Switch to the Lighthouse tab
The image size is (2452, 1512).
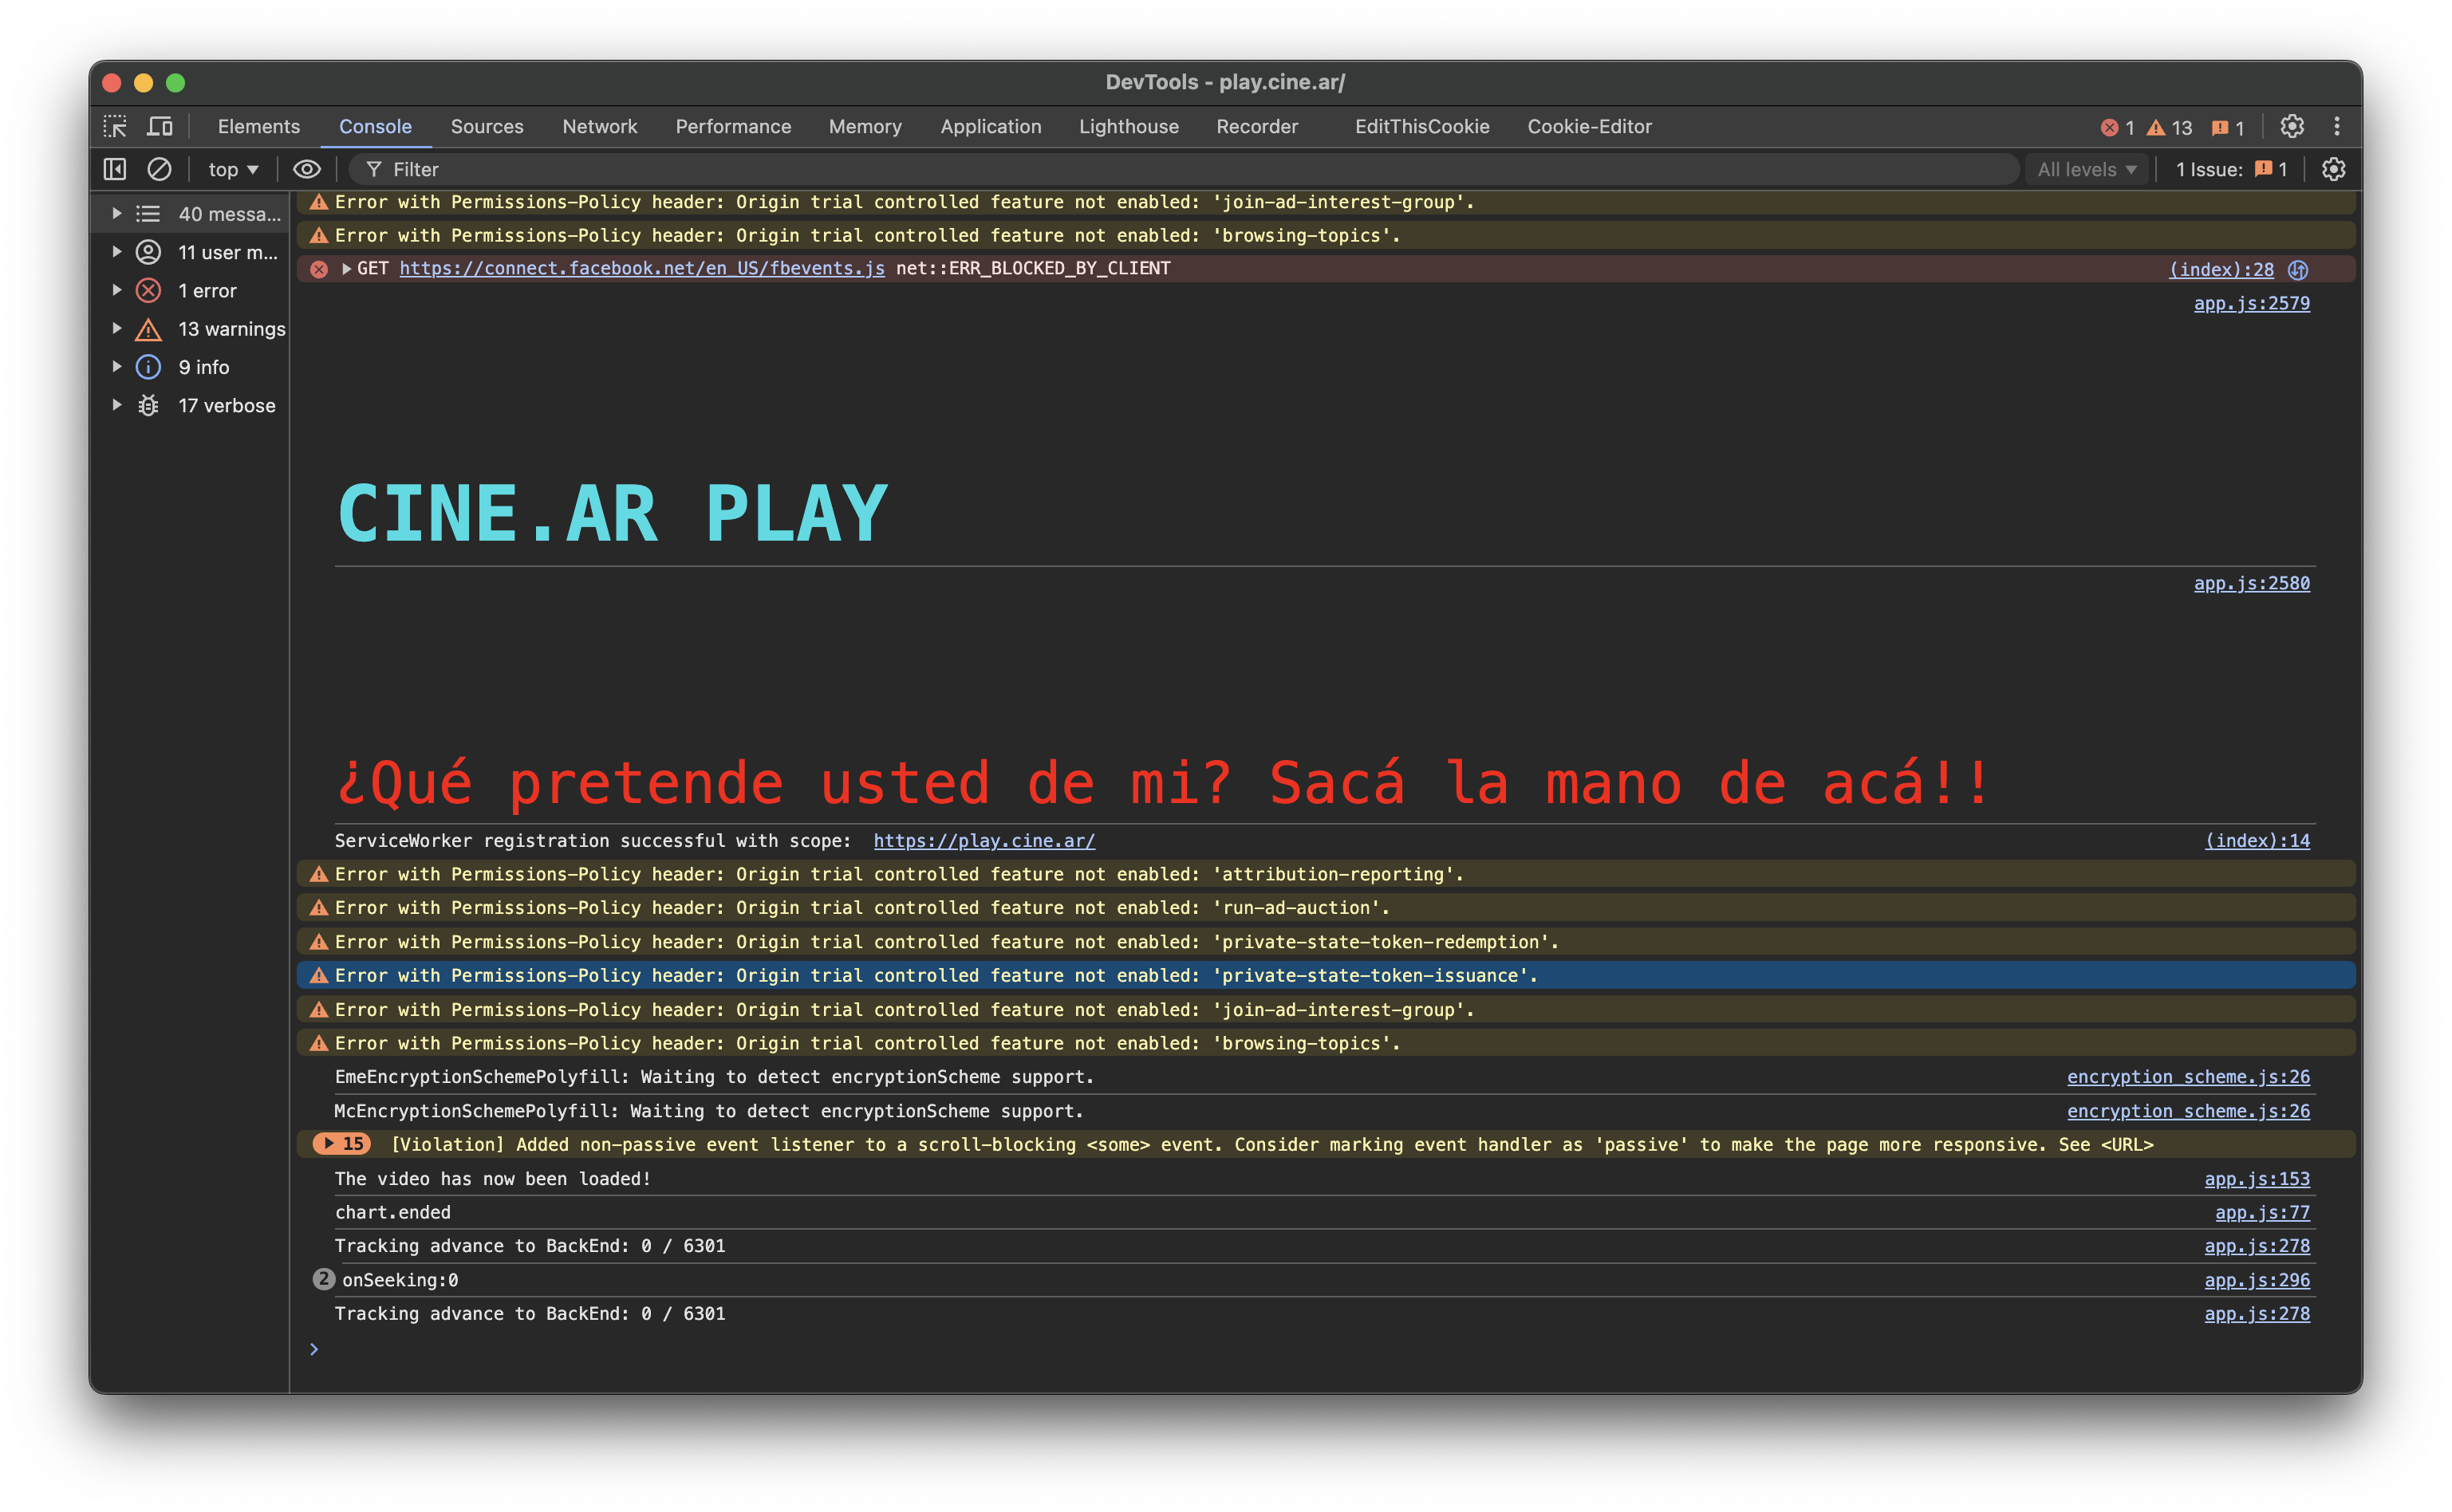(1128, 126)
